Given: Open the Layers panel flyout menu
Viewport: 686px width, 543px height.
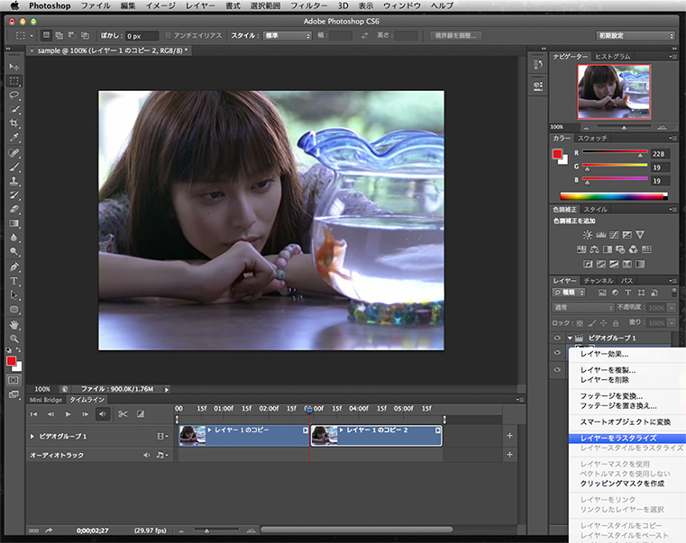Looking at the screenshot, I should 672,280.
